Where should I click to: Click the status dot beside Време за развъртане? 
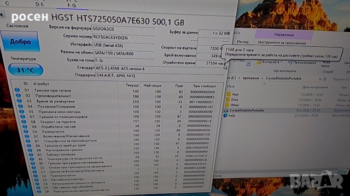pyautogui.click(x=20, y=101)
